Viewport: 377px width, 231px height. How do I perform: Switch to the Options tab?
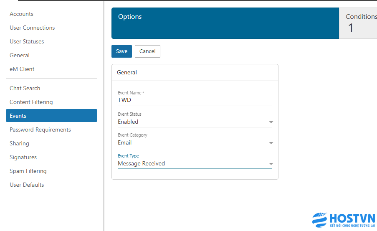tap(225, 23)
